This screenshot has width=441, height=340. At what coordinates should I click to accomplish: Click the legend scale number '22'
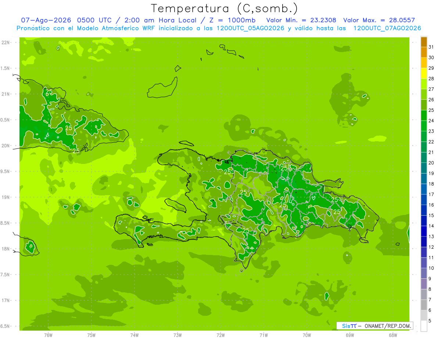[431, 142]
